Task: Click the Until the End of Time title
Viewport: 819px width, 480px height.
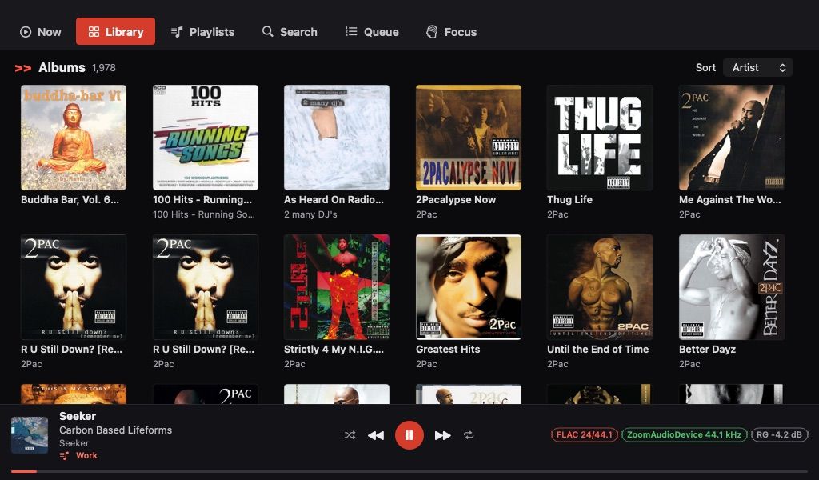Action: [x=598, y=349]
